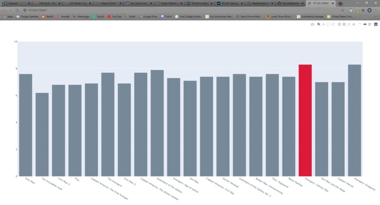Open the WebAssign bookmark
Viewport: 380px width, 205px height.
81,16
